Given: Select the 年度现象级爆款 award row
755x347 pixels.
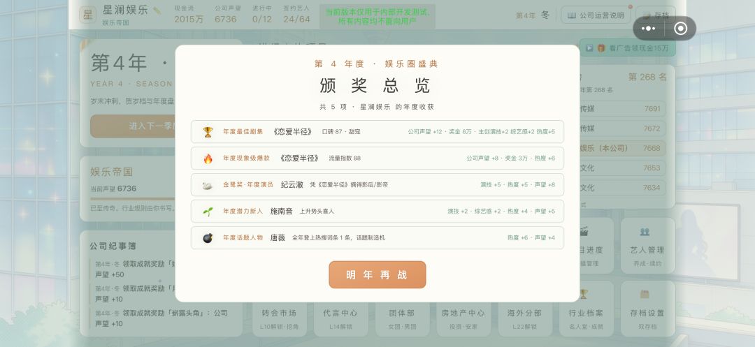Looking at the screenshot, I should coord(377,158).
